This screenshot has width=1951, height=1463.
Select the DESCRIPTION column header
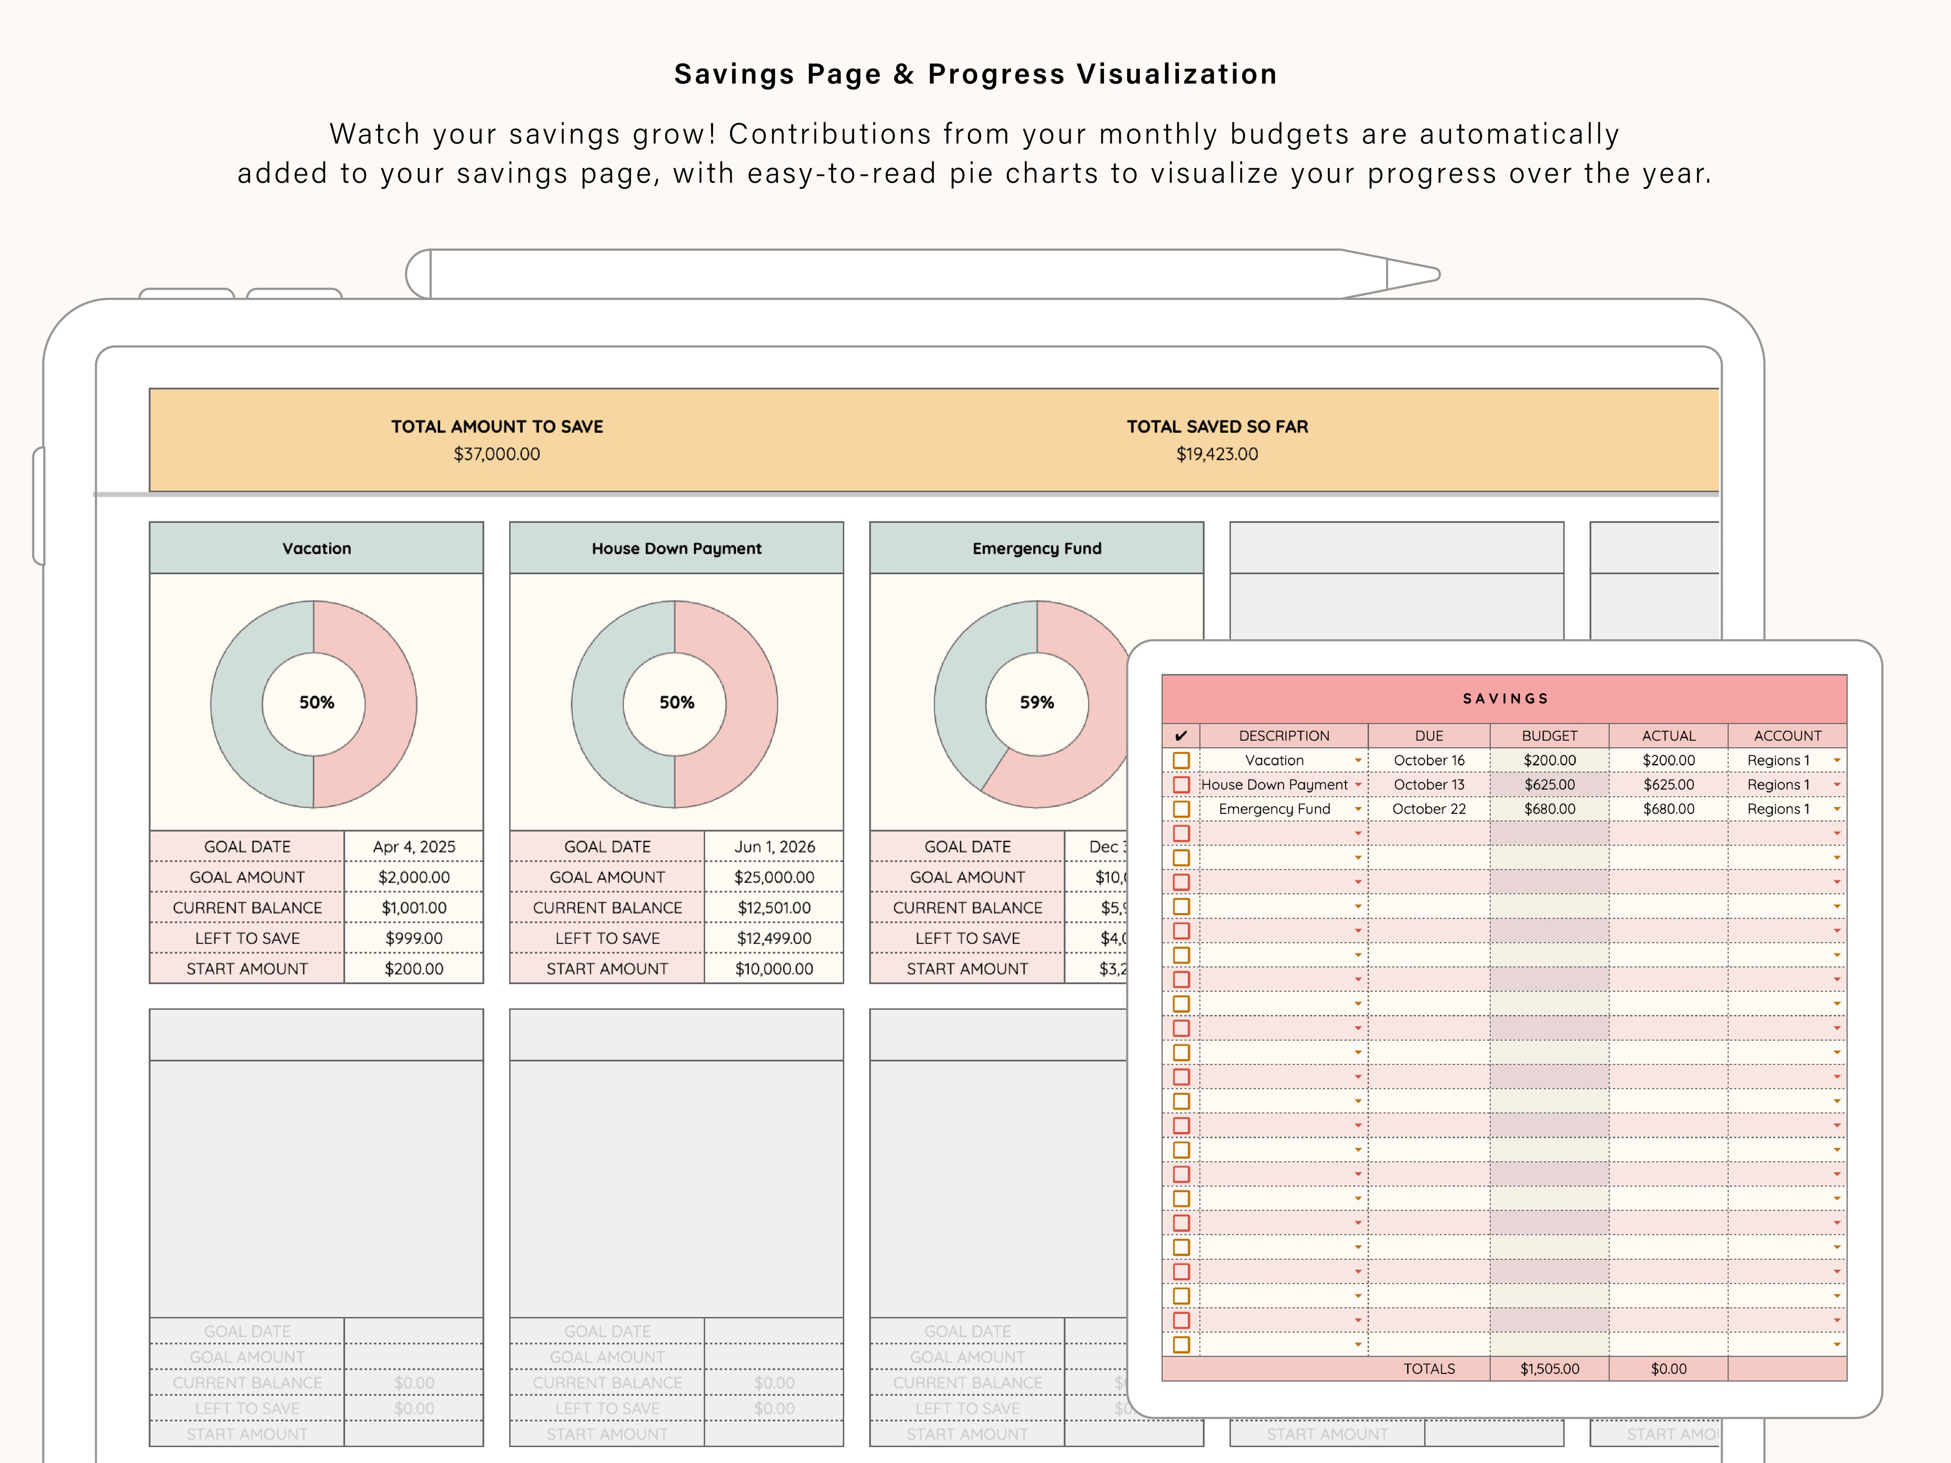click(x=1283, y=734)
